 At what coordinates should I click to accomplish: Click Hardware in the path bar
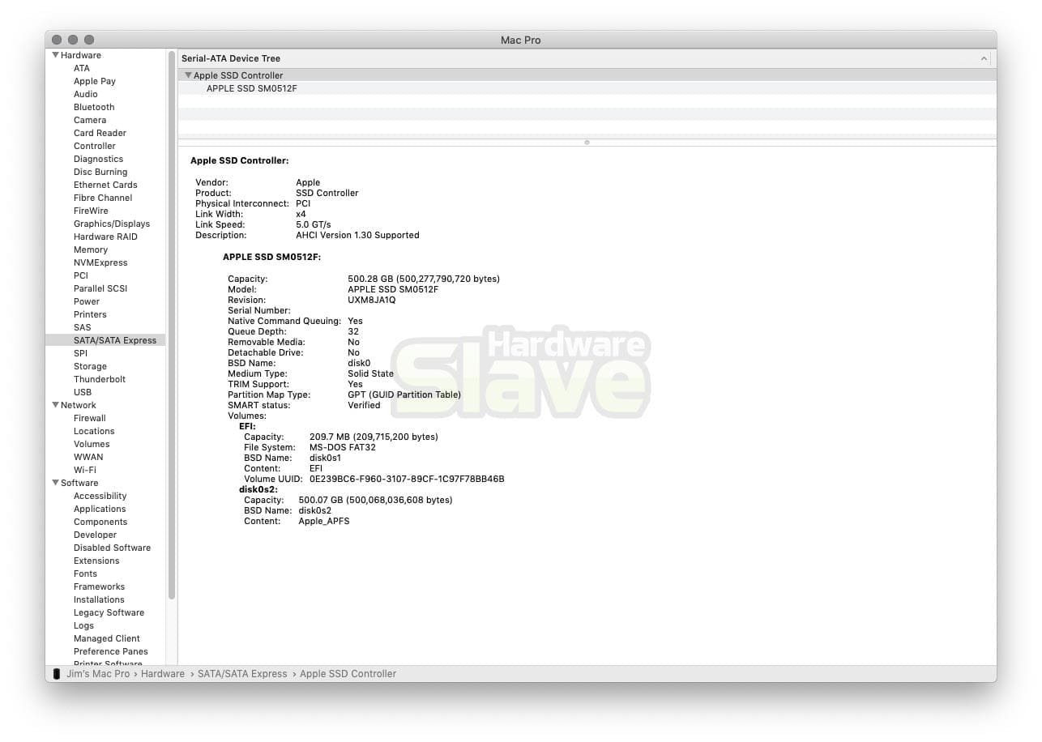pos(163,674)
